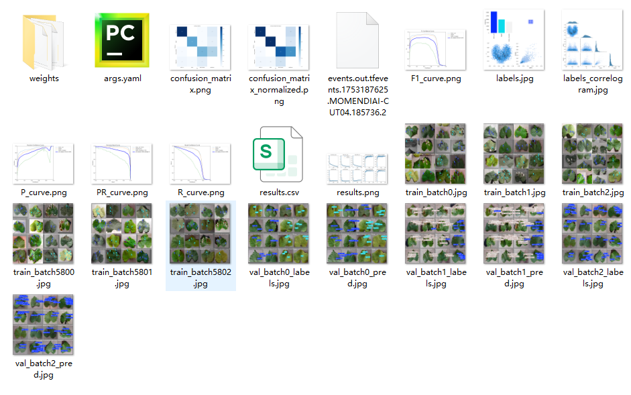Select the F1_curve.png thumbnail
Image resolution: width=631 pixels, height=395 pixels.
point(435,50)
